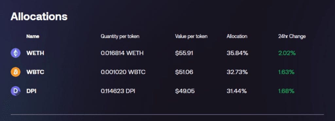Click the Allocations section heading
Viewport: 335px width, 121px height.
point(39,16)
